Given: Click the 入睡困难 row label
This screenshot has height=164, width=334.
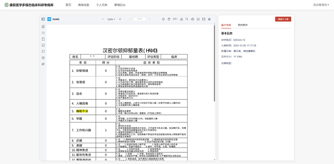Looking at the screenshot, I should click(x=82, y=104).
